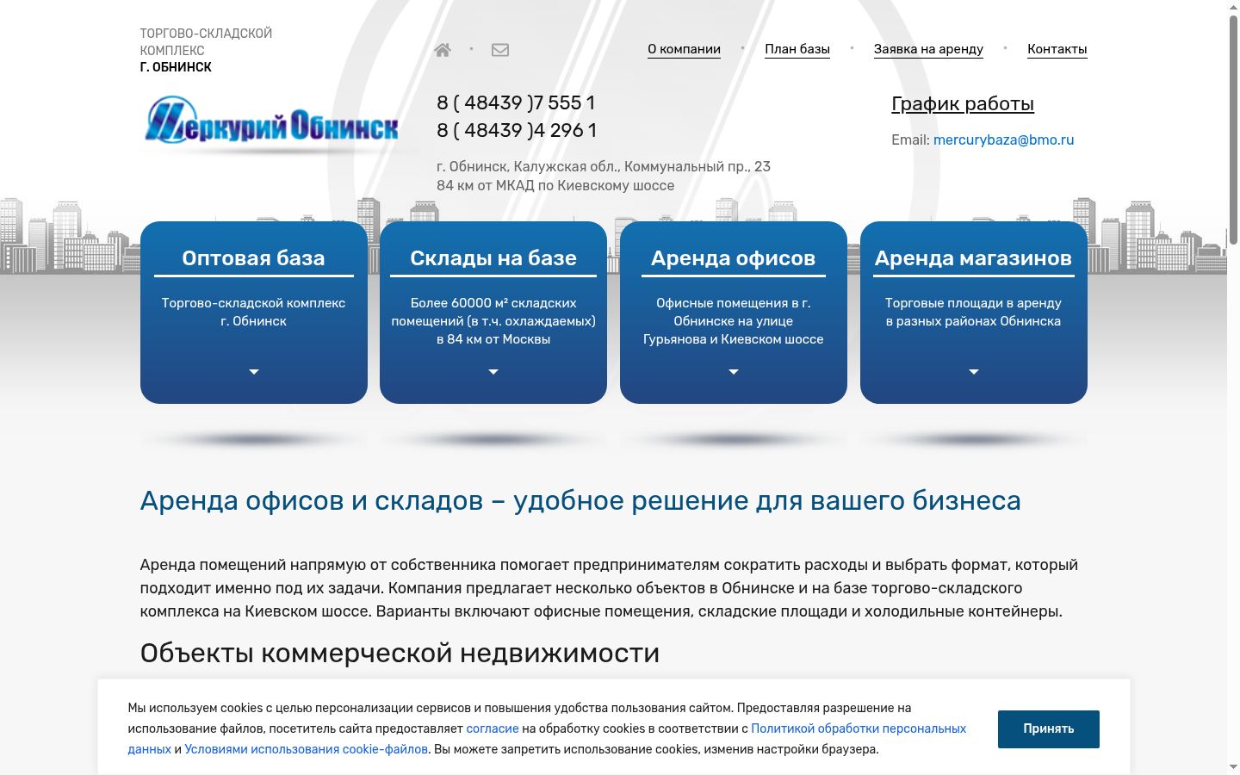Open the Аренда офисов card heading

(733, 257)
